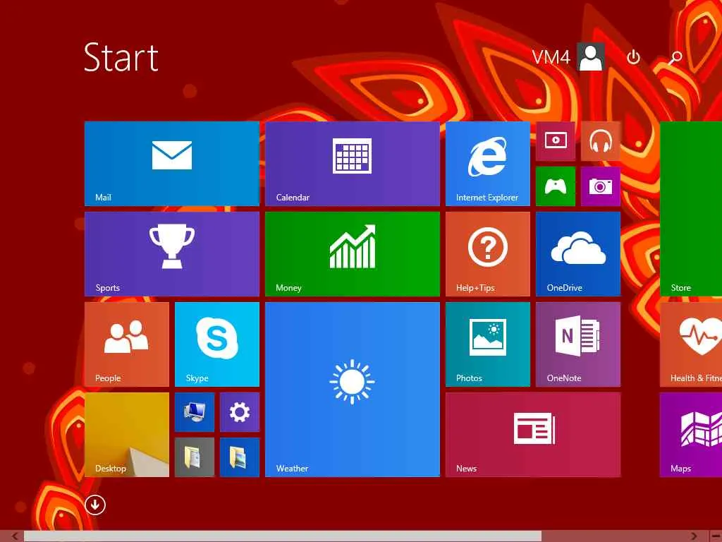Click the search magnifier button

pos(675,57)
